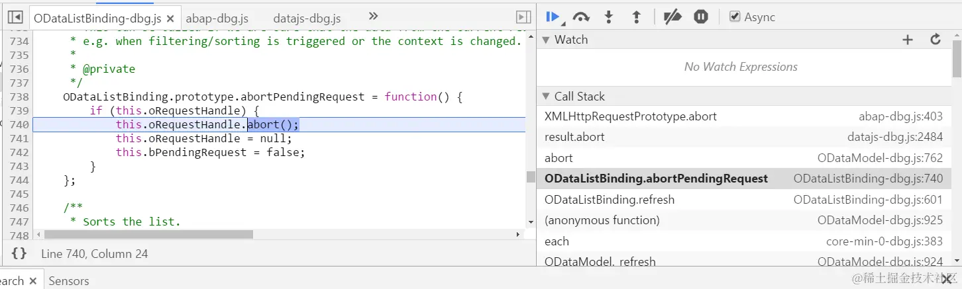
Task: Click 'No Watch Expressions' placeholder text
Action: point(741,67)
